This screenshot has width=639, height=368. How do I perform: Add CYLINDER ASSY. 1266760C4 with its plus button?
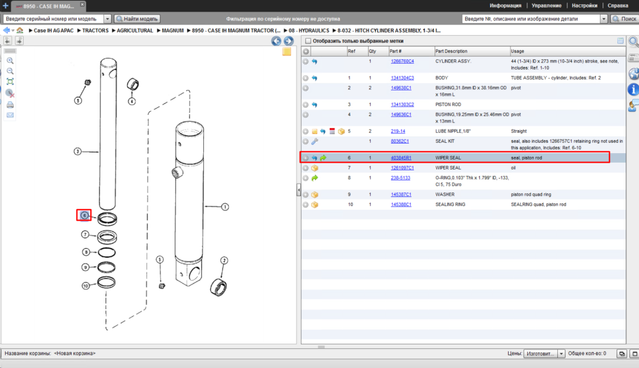click(x=305, y=61)
